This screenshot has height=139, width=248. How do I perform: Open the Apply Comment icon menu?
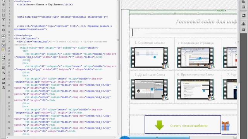click(3, 55)
